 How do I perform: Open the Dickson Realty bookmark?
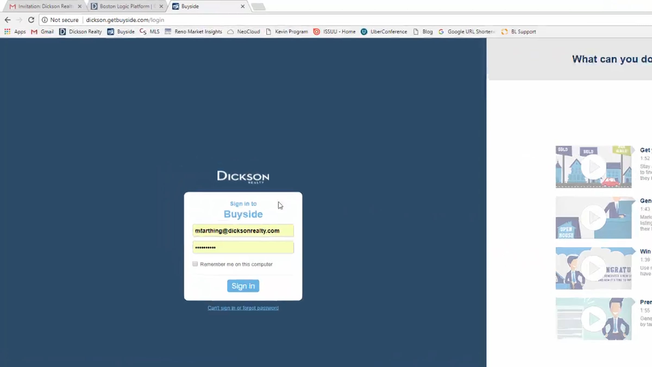coord(80,32)
